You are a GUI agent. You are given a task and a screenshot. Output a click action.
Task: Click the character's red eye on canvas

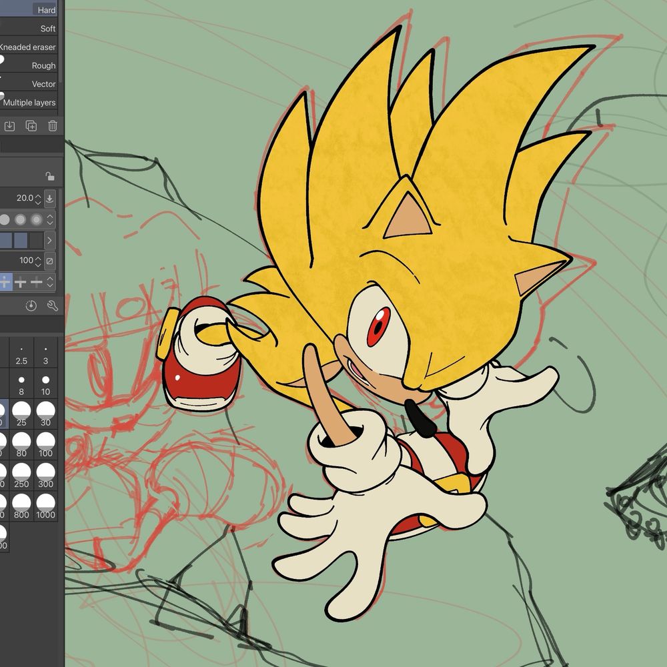pyautogui.click(x=378, y=327)
